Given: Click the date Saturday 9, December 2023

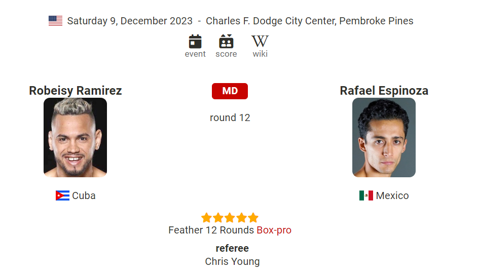Looking at the screenshot, I should (x=130, y=21).
